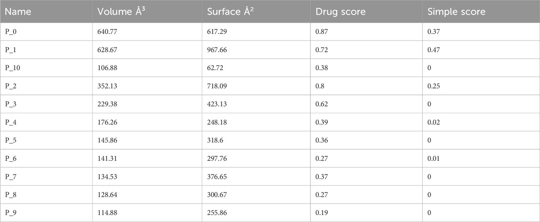
Task: Select simple score 0.01 for P_6
Action: pyautogui.click(x=433, y=159)
